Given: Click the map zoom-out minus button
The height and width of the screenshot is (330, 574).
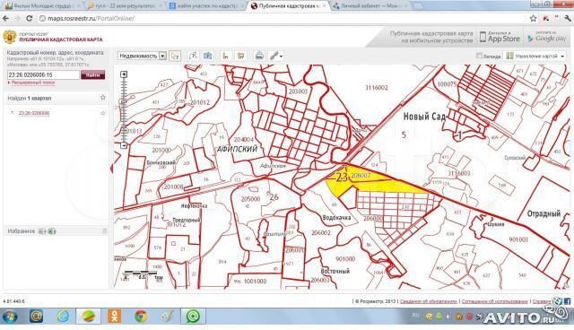Looking at the screenshot, I should click(x=124, y=145).
